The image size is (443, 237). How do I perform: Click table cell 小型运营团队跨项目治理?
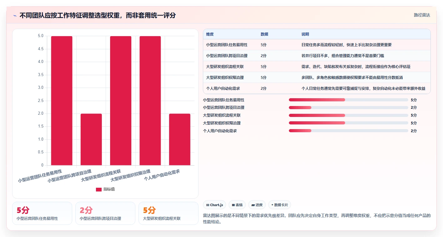tap(227, 56)
